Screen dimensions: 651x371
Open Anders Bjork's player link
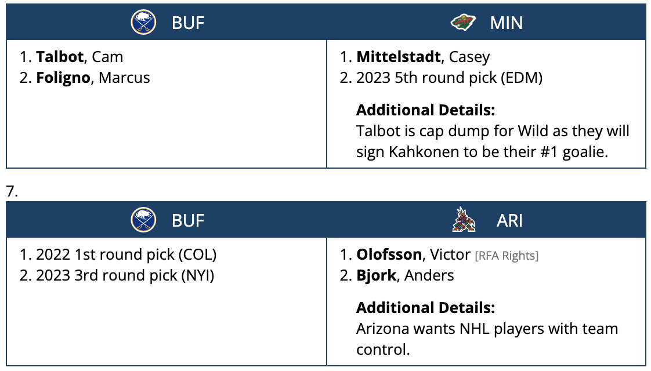pyautogui.click(x=405, y=275)
